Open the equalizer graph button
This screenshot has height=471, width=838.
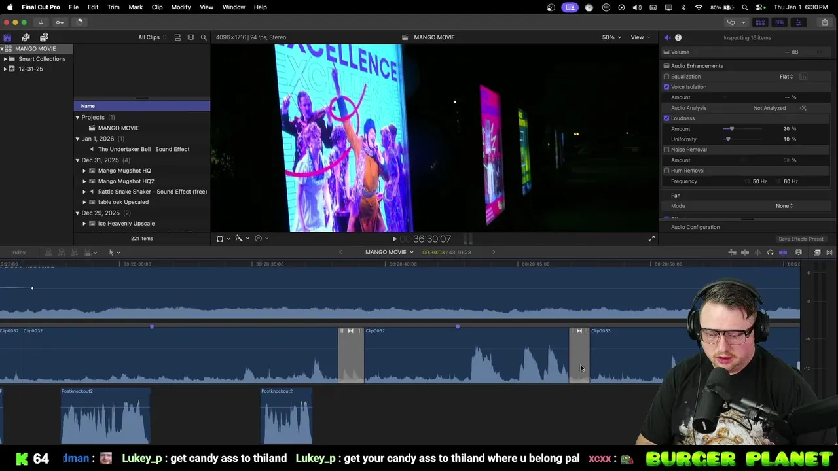pos(803,77)
